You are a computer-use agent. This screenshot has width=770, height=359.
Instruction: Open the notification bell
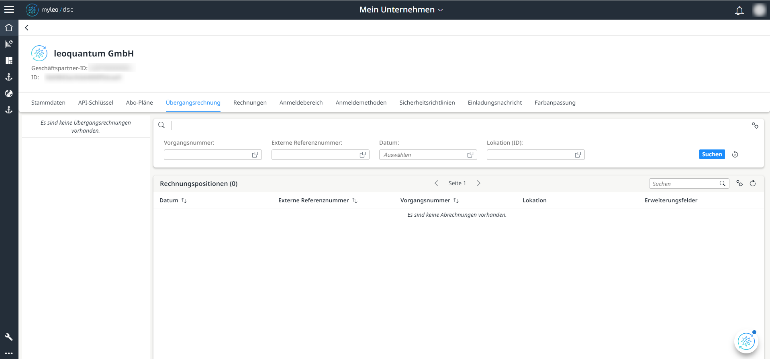click(x=739, y=10)
